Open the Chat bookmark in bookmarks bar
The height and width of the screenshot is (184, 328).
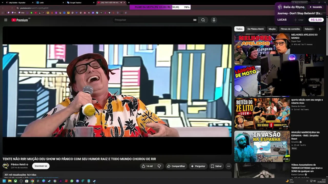21,13
